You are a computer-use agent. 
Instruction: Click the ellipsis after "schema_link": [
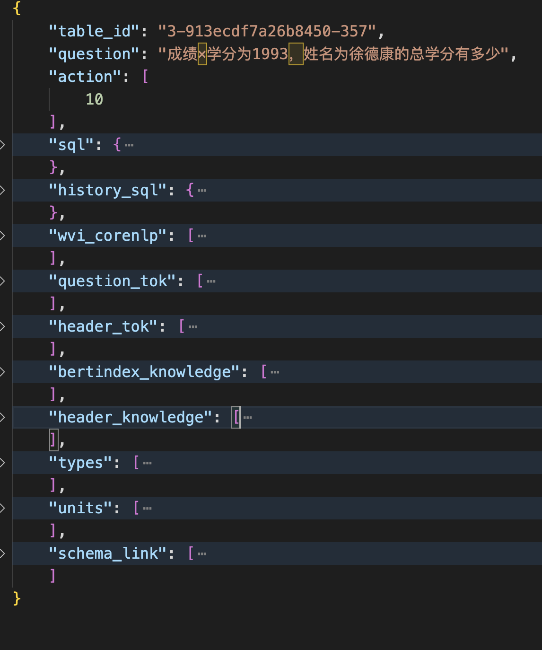pos(202,554)
